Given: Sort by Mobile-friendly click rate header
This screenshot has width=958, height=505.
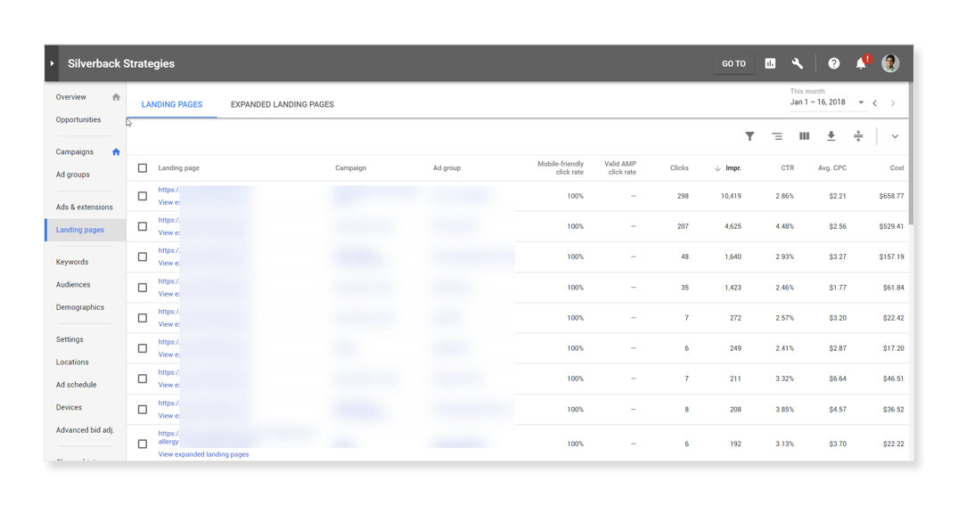Looking at the screenshot, I should (561, 168).
